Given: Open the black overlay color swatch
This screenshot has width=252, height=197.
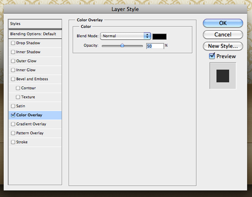Looking at the screenshot, I should tap(160, 37).
